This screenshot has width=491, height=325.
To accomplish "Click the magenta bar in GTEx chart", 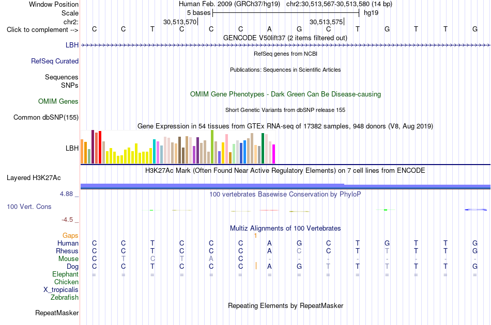I will [x=274, y=154].
